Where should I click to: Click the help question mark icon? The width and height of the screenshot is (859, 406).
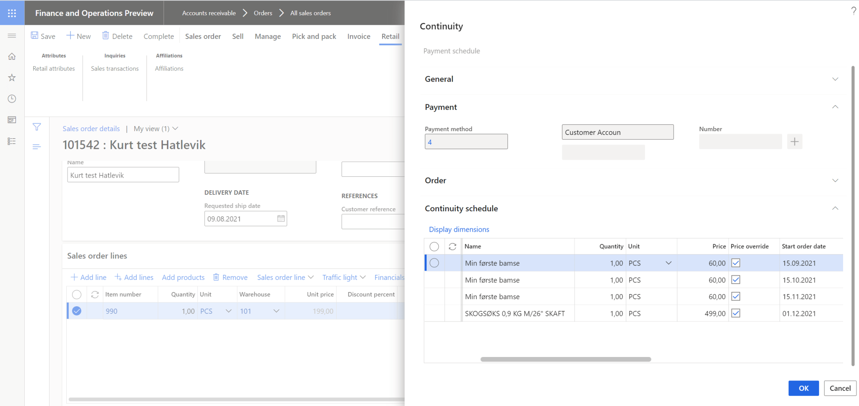[853, 11]
